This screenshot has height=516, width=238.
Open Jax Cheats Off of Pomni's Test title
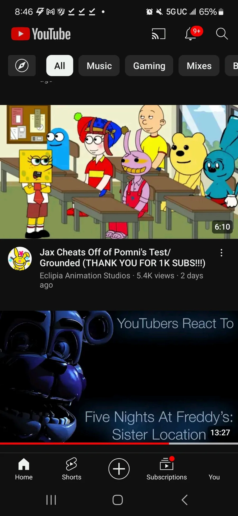[x=122, y=257]
